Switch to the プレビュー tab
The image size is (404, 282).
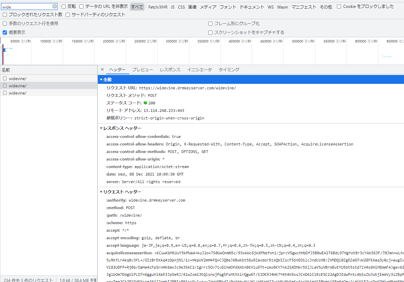click(x=143, y=69)
